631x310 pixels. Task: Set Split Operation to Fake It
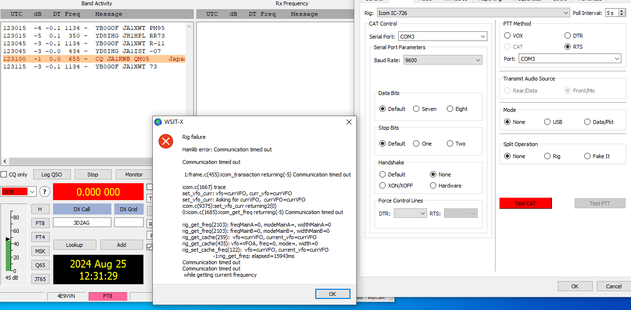(587, 156)
